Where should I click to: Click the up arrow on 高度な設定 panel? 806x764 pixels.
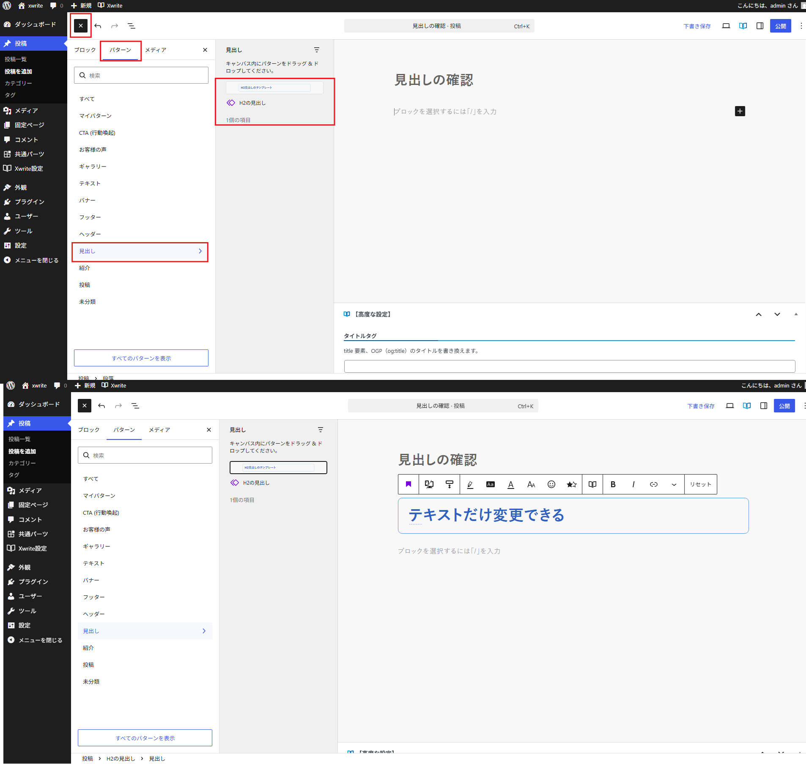[x=759, y=314]
